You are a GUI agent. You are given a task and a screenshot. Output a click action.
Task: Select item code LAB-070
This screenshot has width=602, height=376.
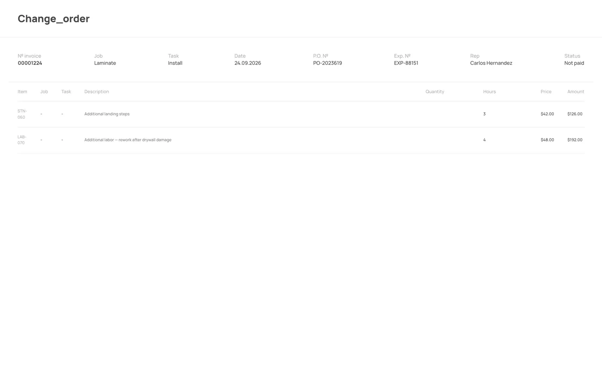coord(22,140)
